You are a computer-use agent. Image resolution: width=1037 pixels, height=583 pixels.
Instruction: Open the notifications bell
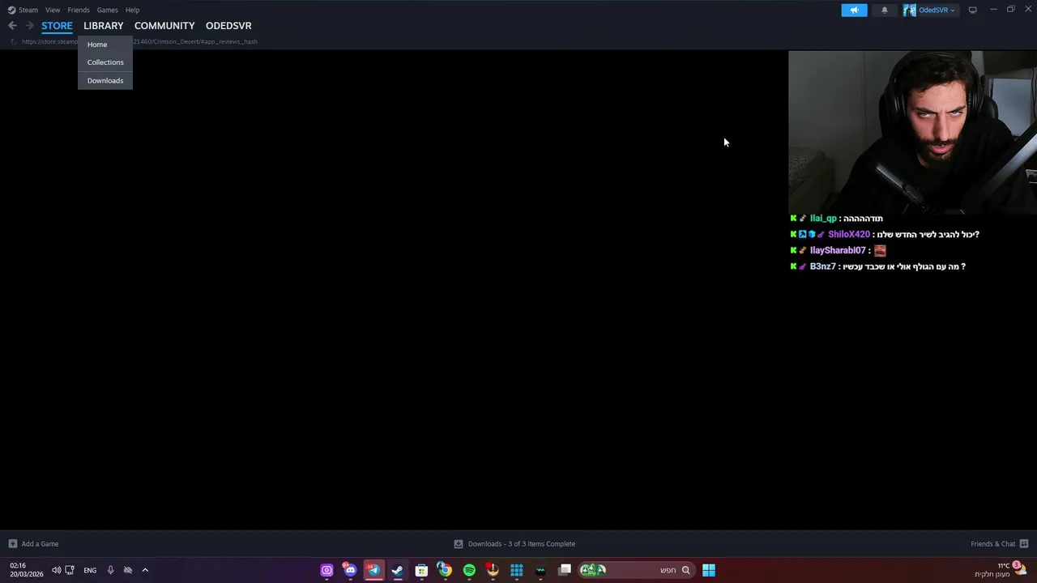tap(884, 10)
